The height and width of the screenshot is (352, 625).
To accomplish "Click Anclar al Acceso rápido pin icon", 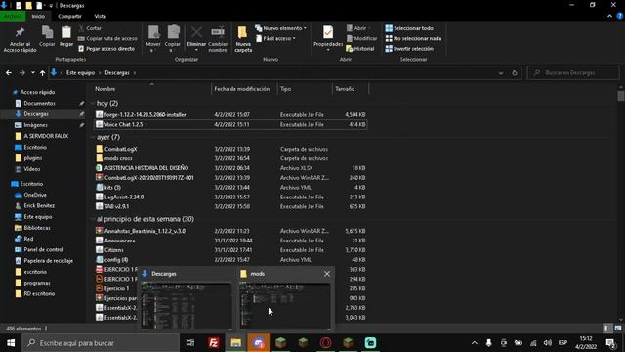I will (20, 32).
